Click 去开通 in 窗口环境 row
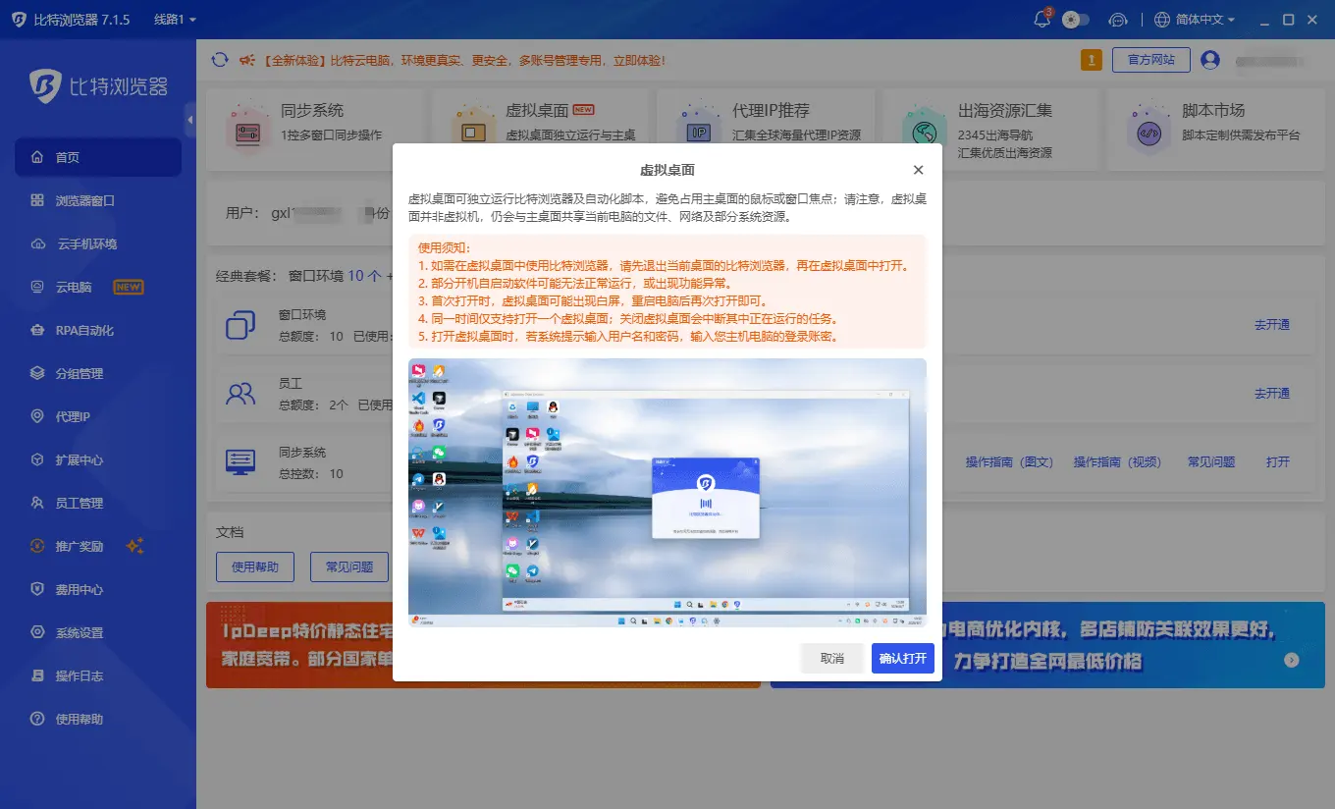 click(1272, 325)
